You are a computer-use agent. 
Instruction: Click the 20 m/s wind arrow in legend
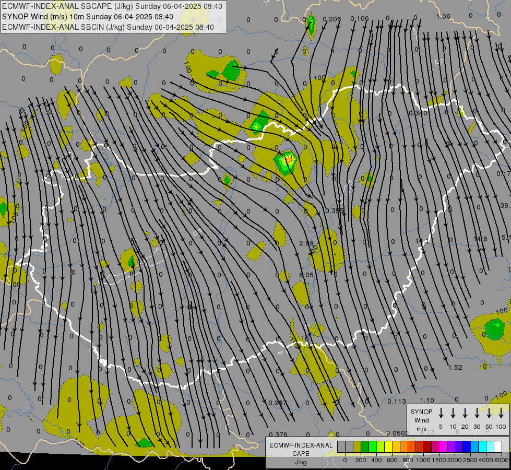465,413
